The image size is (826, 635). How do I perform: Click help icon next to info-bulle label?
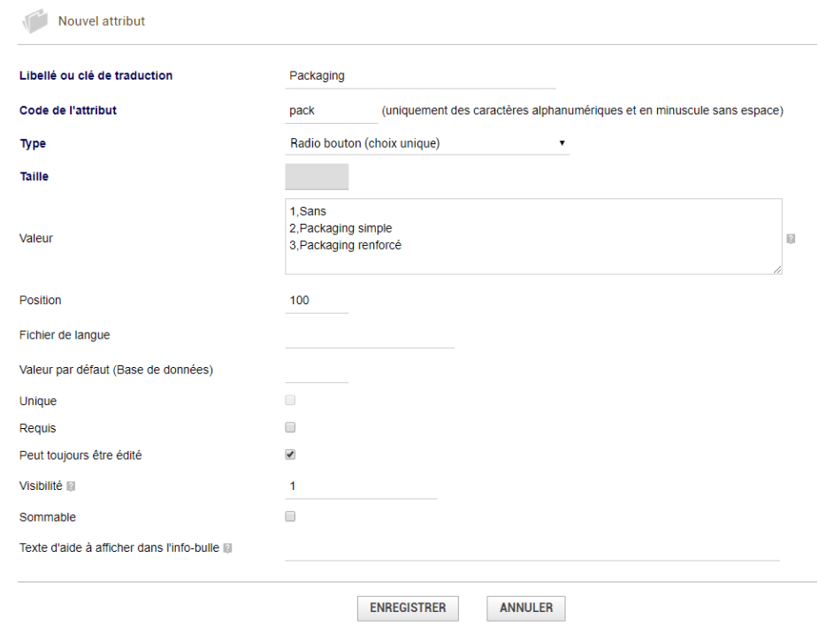[227, 548]
